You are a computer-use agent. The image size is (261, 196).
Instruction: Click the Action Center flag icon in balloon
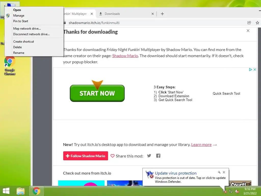(149, 175)
